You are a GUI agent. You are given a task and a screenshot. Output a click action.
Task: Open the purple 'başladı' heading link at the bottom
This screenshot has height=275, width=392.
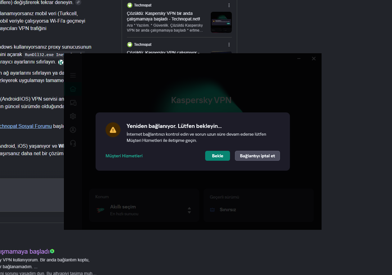pos(25,251)
